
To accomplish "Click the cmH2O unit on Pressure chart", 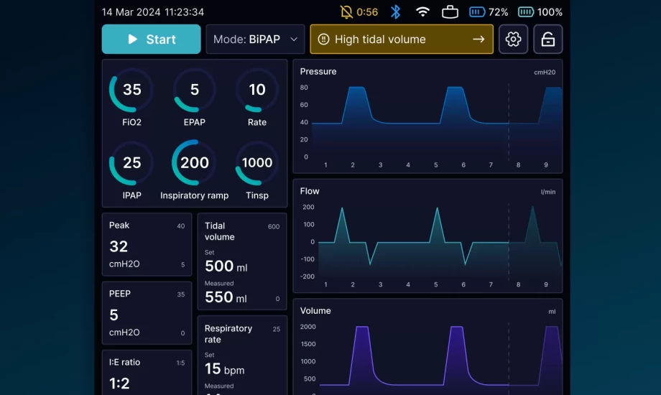I will coord(545,73).
